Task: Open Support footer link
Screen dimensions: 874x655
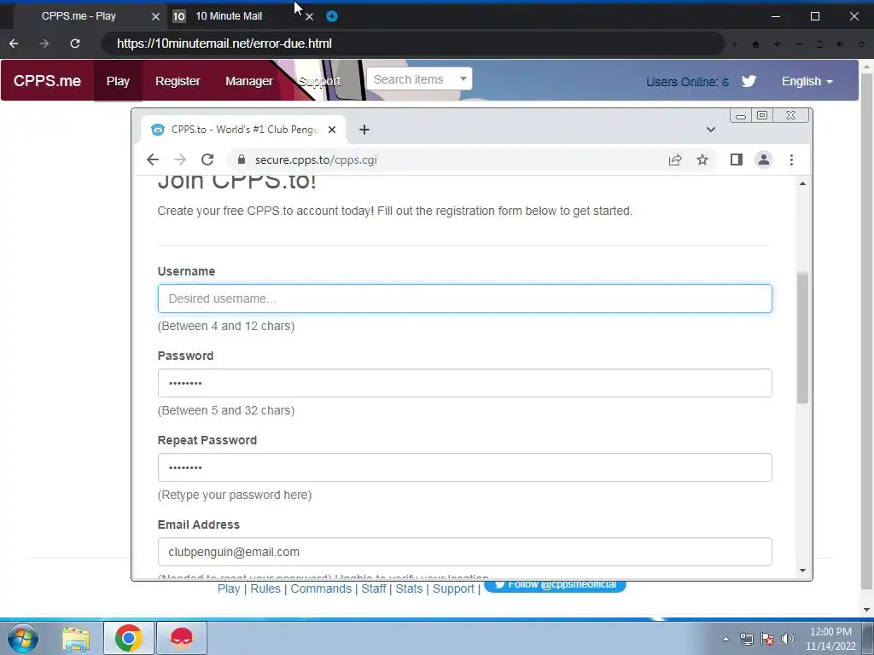Action: point(453,588)
